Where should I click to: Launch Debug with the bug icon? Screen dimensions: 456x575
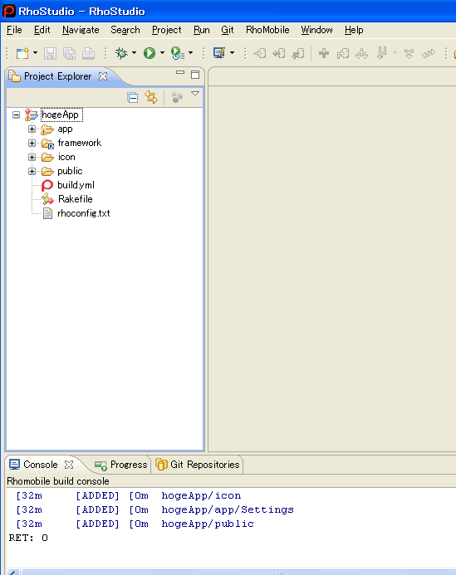(x=121, y=54)
